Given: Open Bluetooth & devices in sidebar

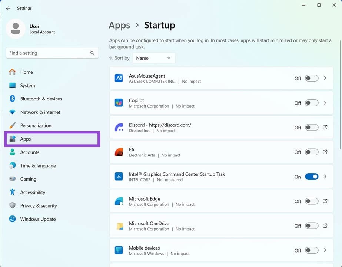Looking at the screenshot, I should 41,99.
